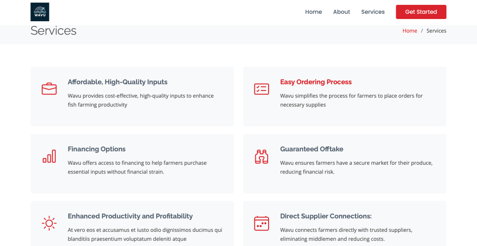The image size is (477, 246).
Task: Click the binoculars icon for Guaranteed Offtake
Action: [261, 156]
